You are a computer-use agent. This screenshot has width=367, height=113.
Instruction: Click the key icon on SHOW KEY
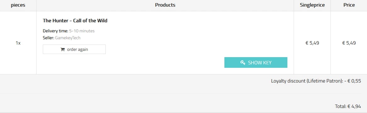coord(243,62)
